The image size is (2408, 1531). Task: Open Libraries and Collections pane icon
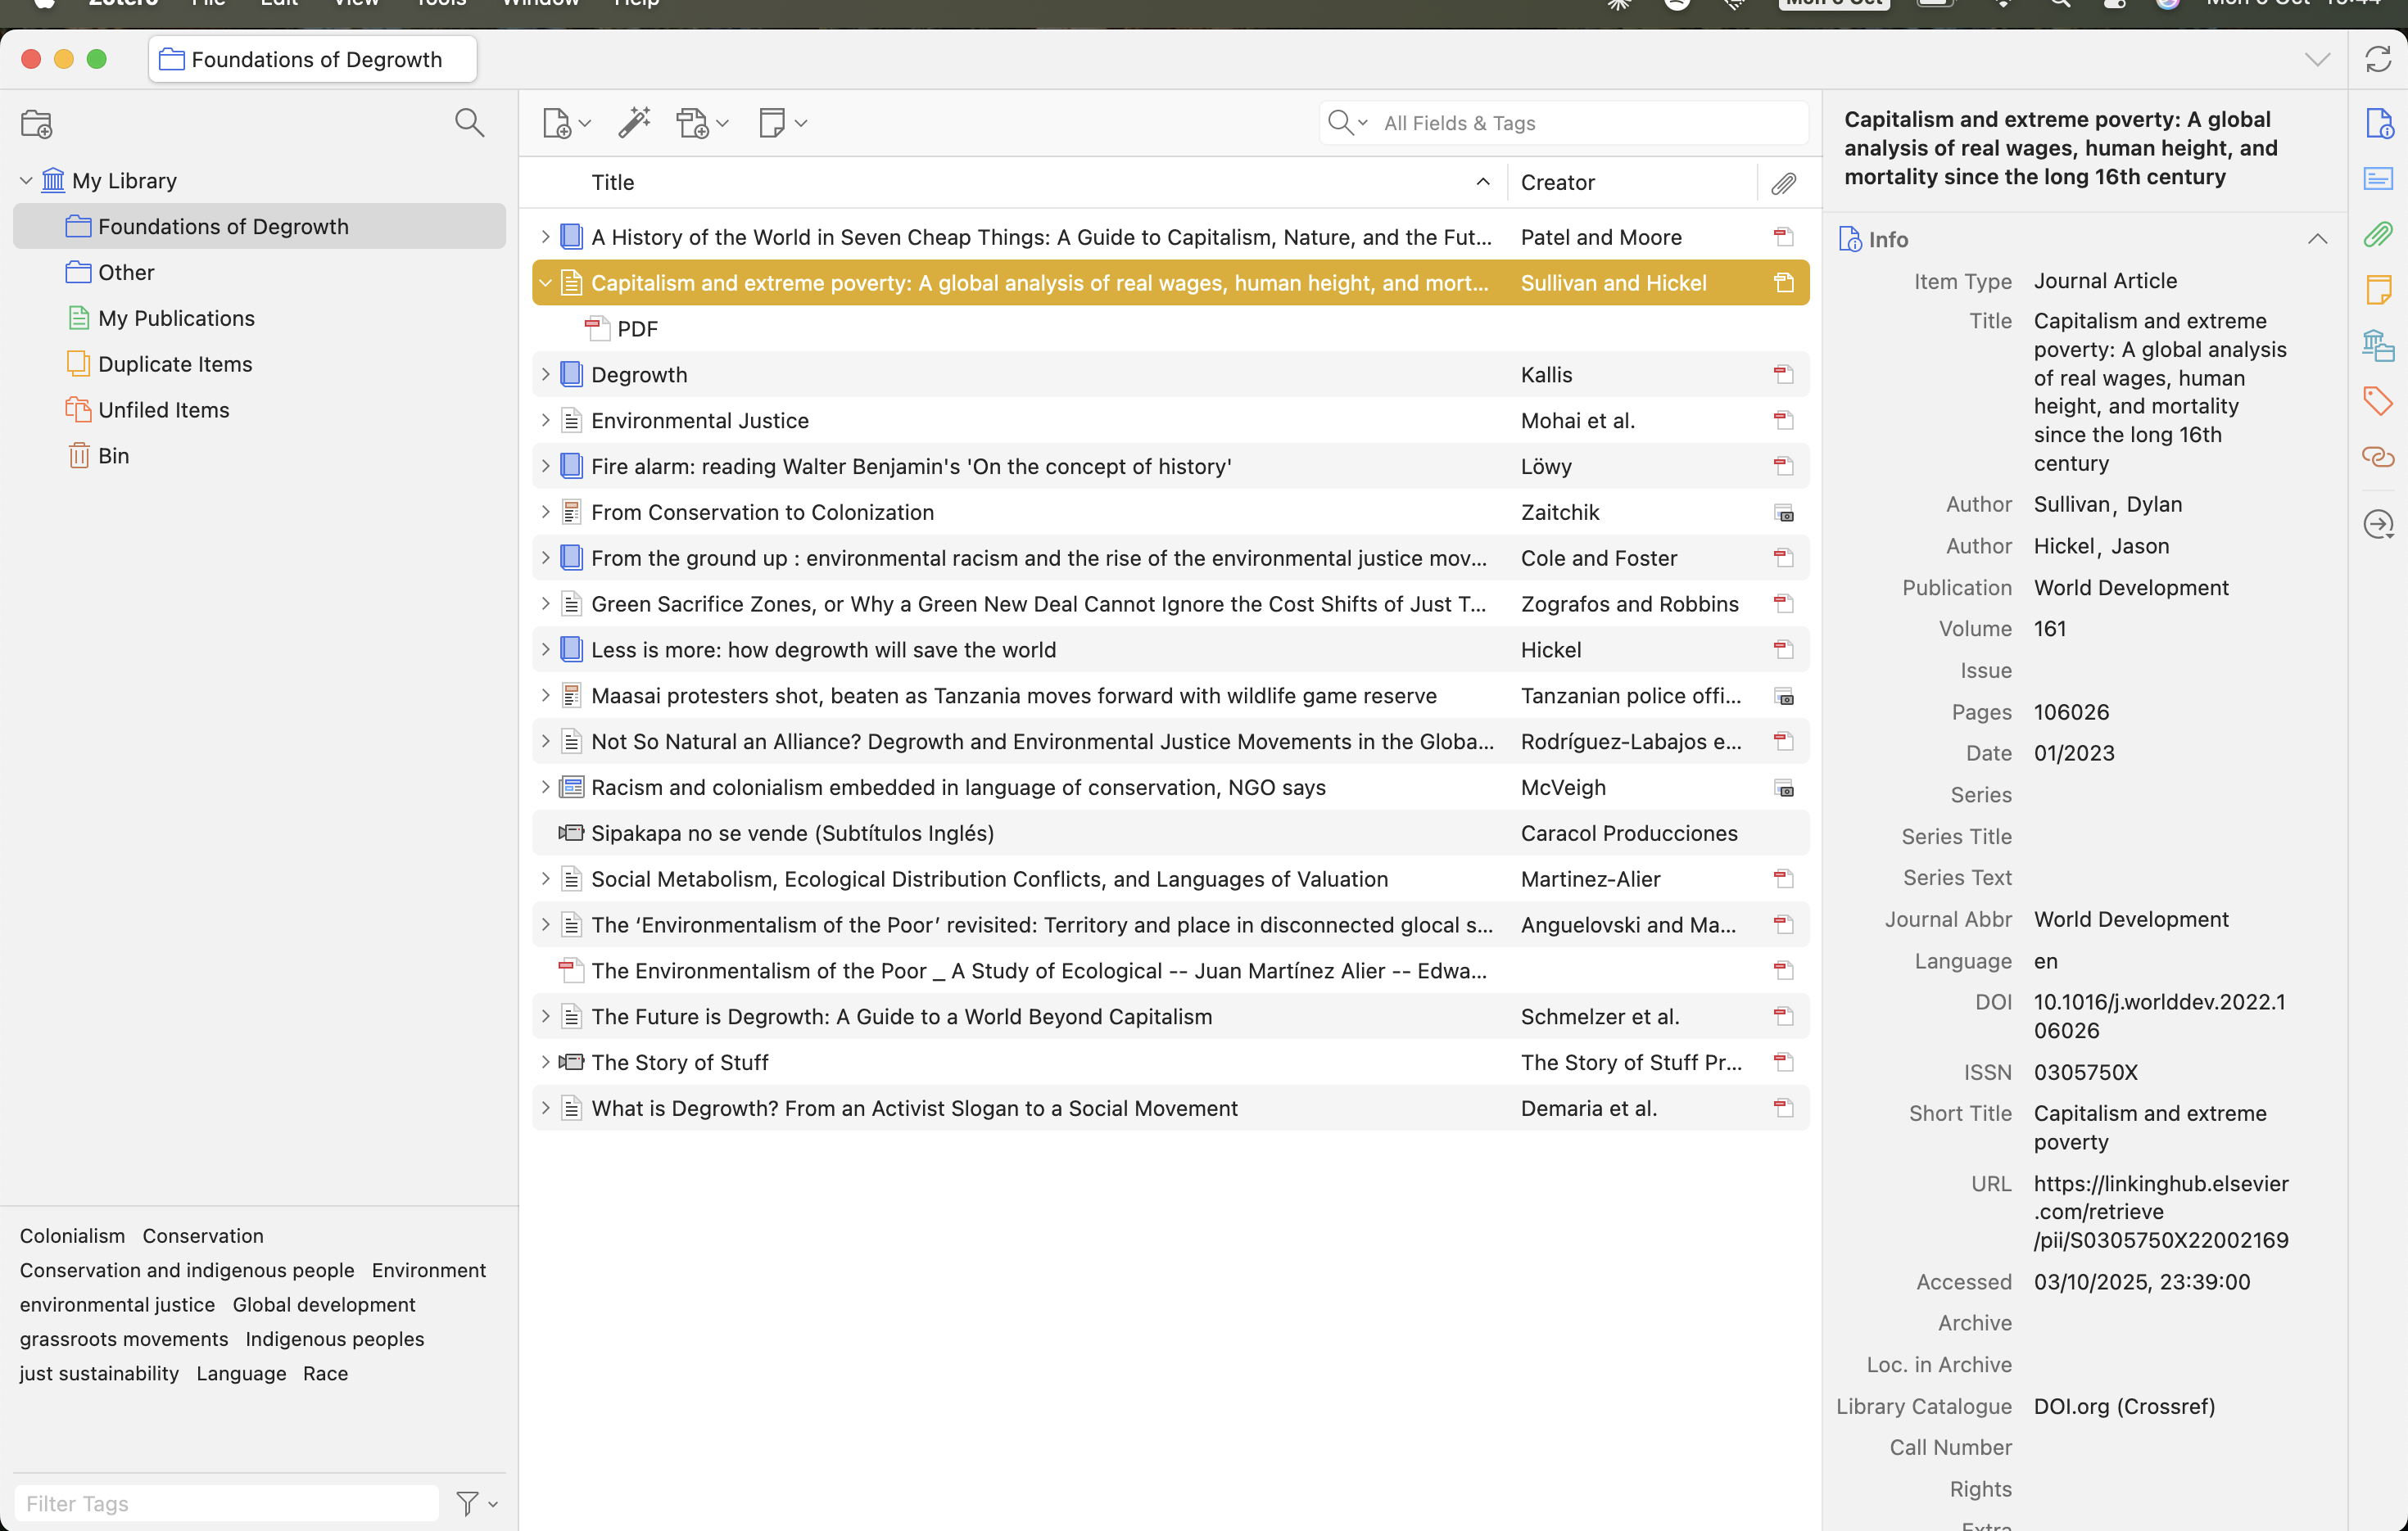pyautogui.click(x=2378, y=345)
